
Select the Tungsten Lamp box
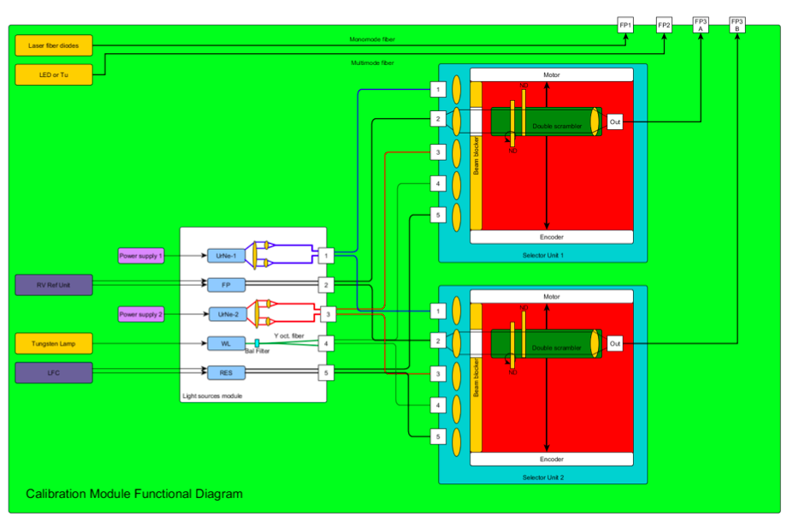53,344
